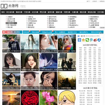The height and width of the screenshot is (105, 105).
Task: Open thumbnail of girl with bangs in white top
Action: (x=11, y=62)
